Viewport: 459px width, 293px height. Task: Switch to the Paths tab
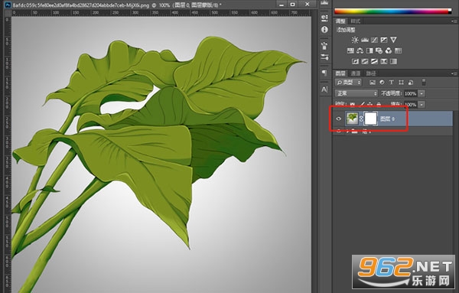click(x=370, y=73)
